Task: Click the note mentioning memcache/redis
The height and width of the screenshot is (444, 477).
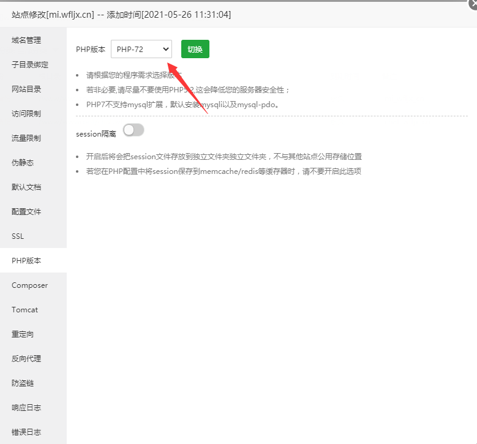Action: click(x=223, y=171)
